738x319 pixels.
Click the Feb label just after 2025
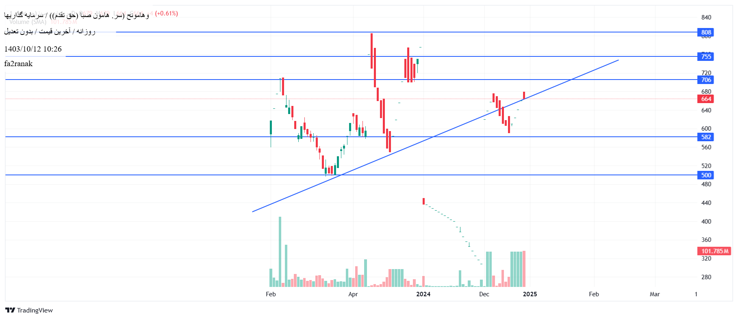[x=594, y=294]
